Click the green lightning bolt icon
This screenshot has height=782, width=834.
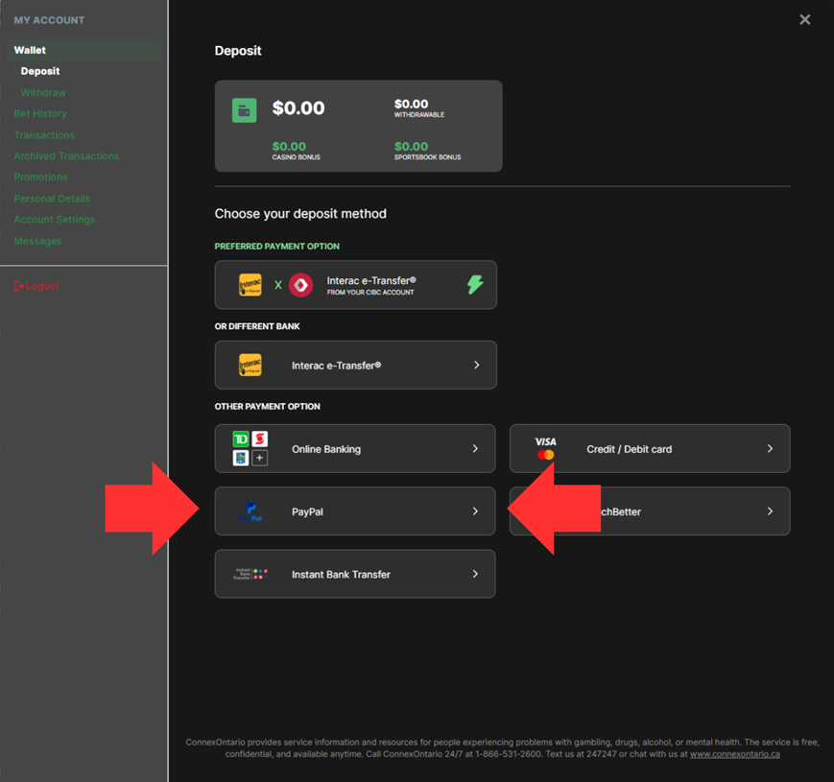click(x=475, y=285)
